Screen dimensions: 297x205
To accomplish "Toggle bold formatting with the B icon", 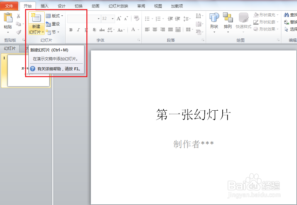I will 71,30.
